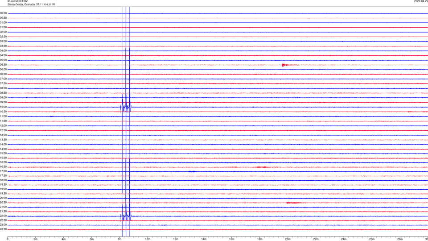The width and height of the screenshot is (428, 241).
Task: Select the 02:30 time label
Action: pyautogui.click(x=3, y=37)
